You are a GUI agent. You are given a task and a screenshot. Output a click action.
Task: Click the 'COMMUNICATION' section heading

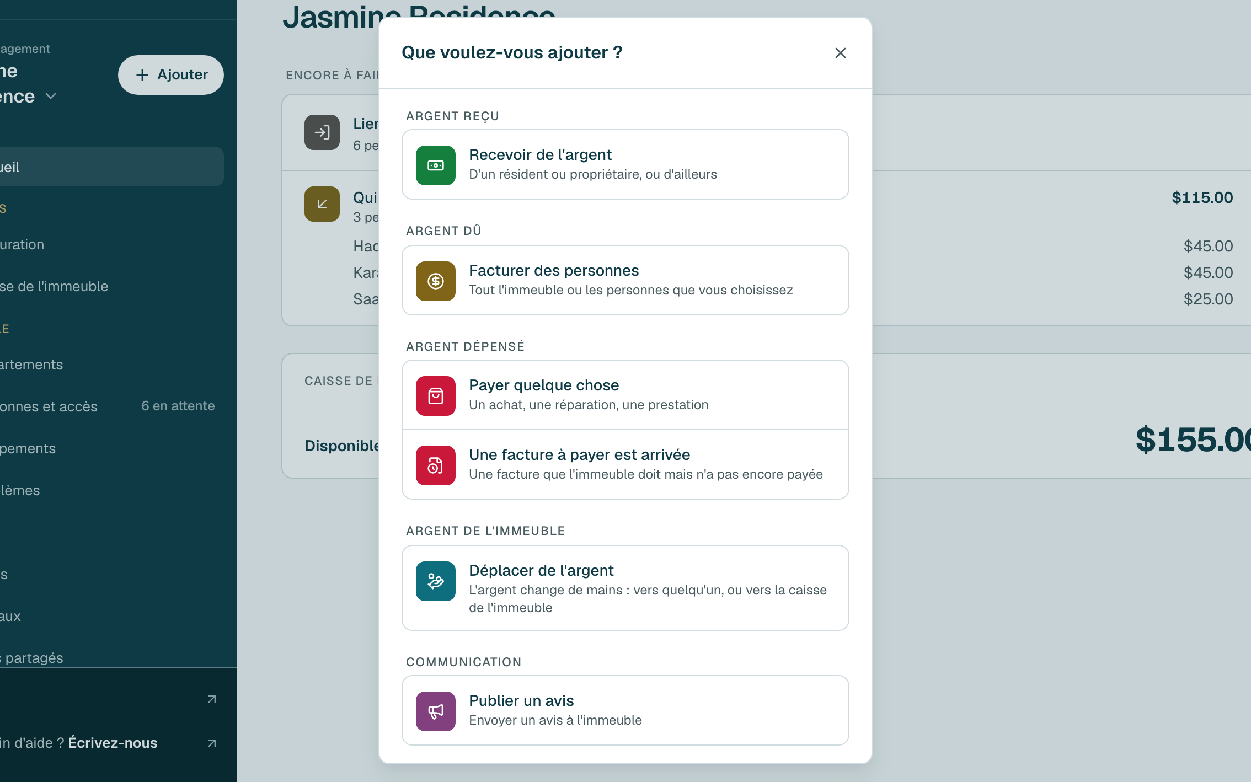pos(463,662)
